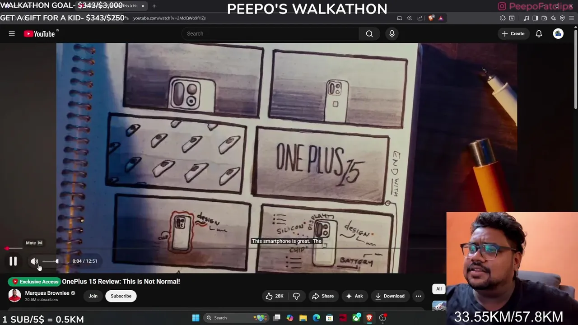Click the Create button

(x=513, y=33)
